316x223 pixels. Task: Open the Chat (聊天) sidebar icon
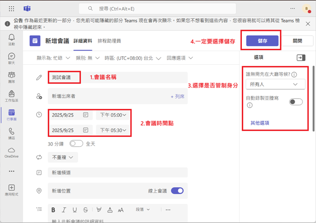[11, 58]
